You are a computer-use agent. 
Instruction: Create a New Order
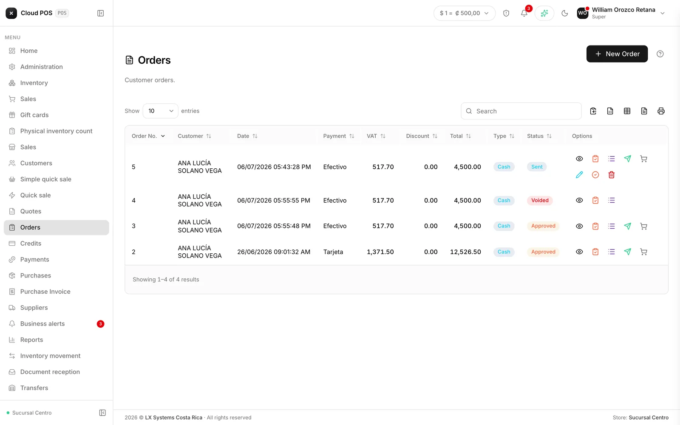[x=617, y=54]
